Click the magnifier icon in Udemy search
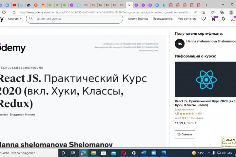The width and height of the screenshot is (236, 157). click(x=31, y=19)
